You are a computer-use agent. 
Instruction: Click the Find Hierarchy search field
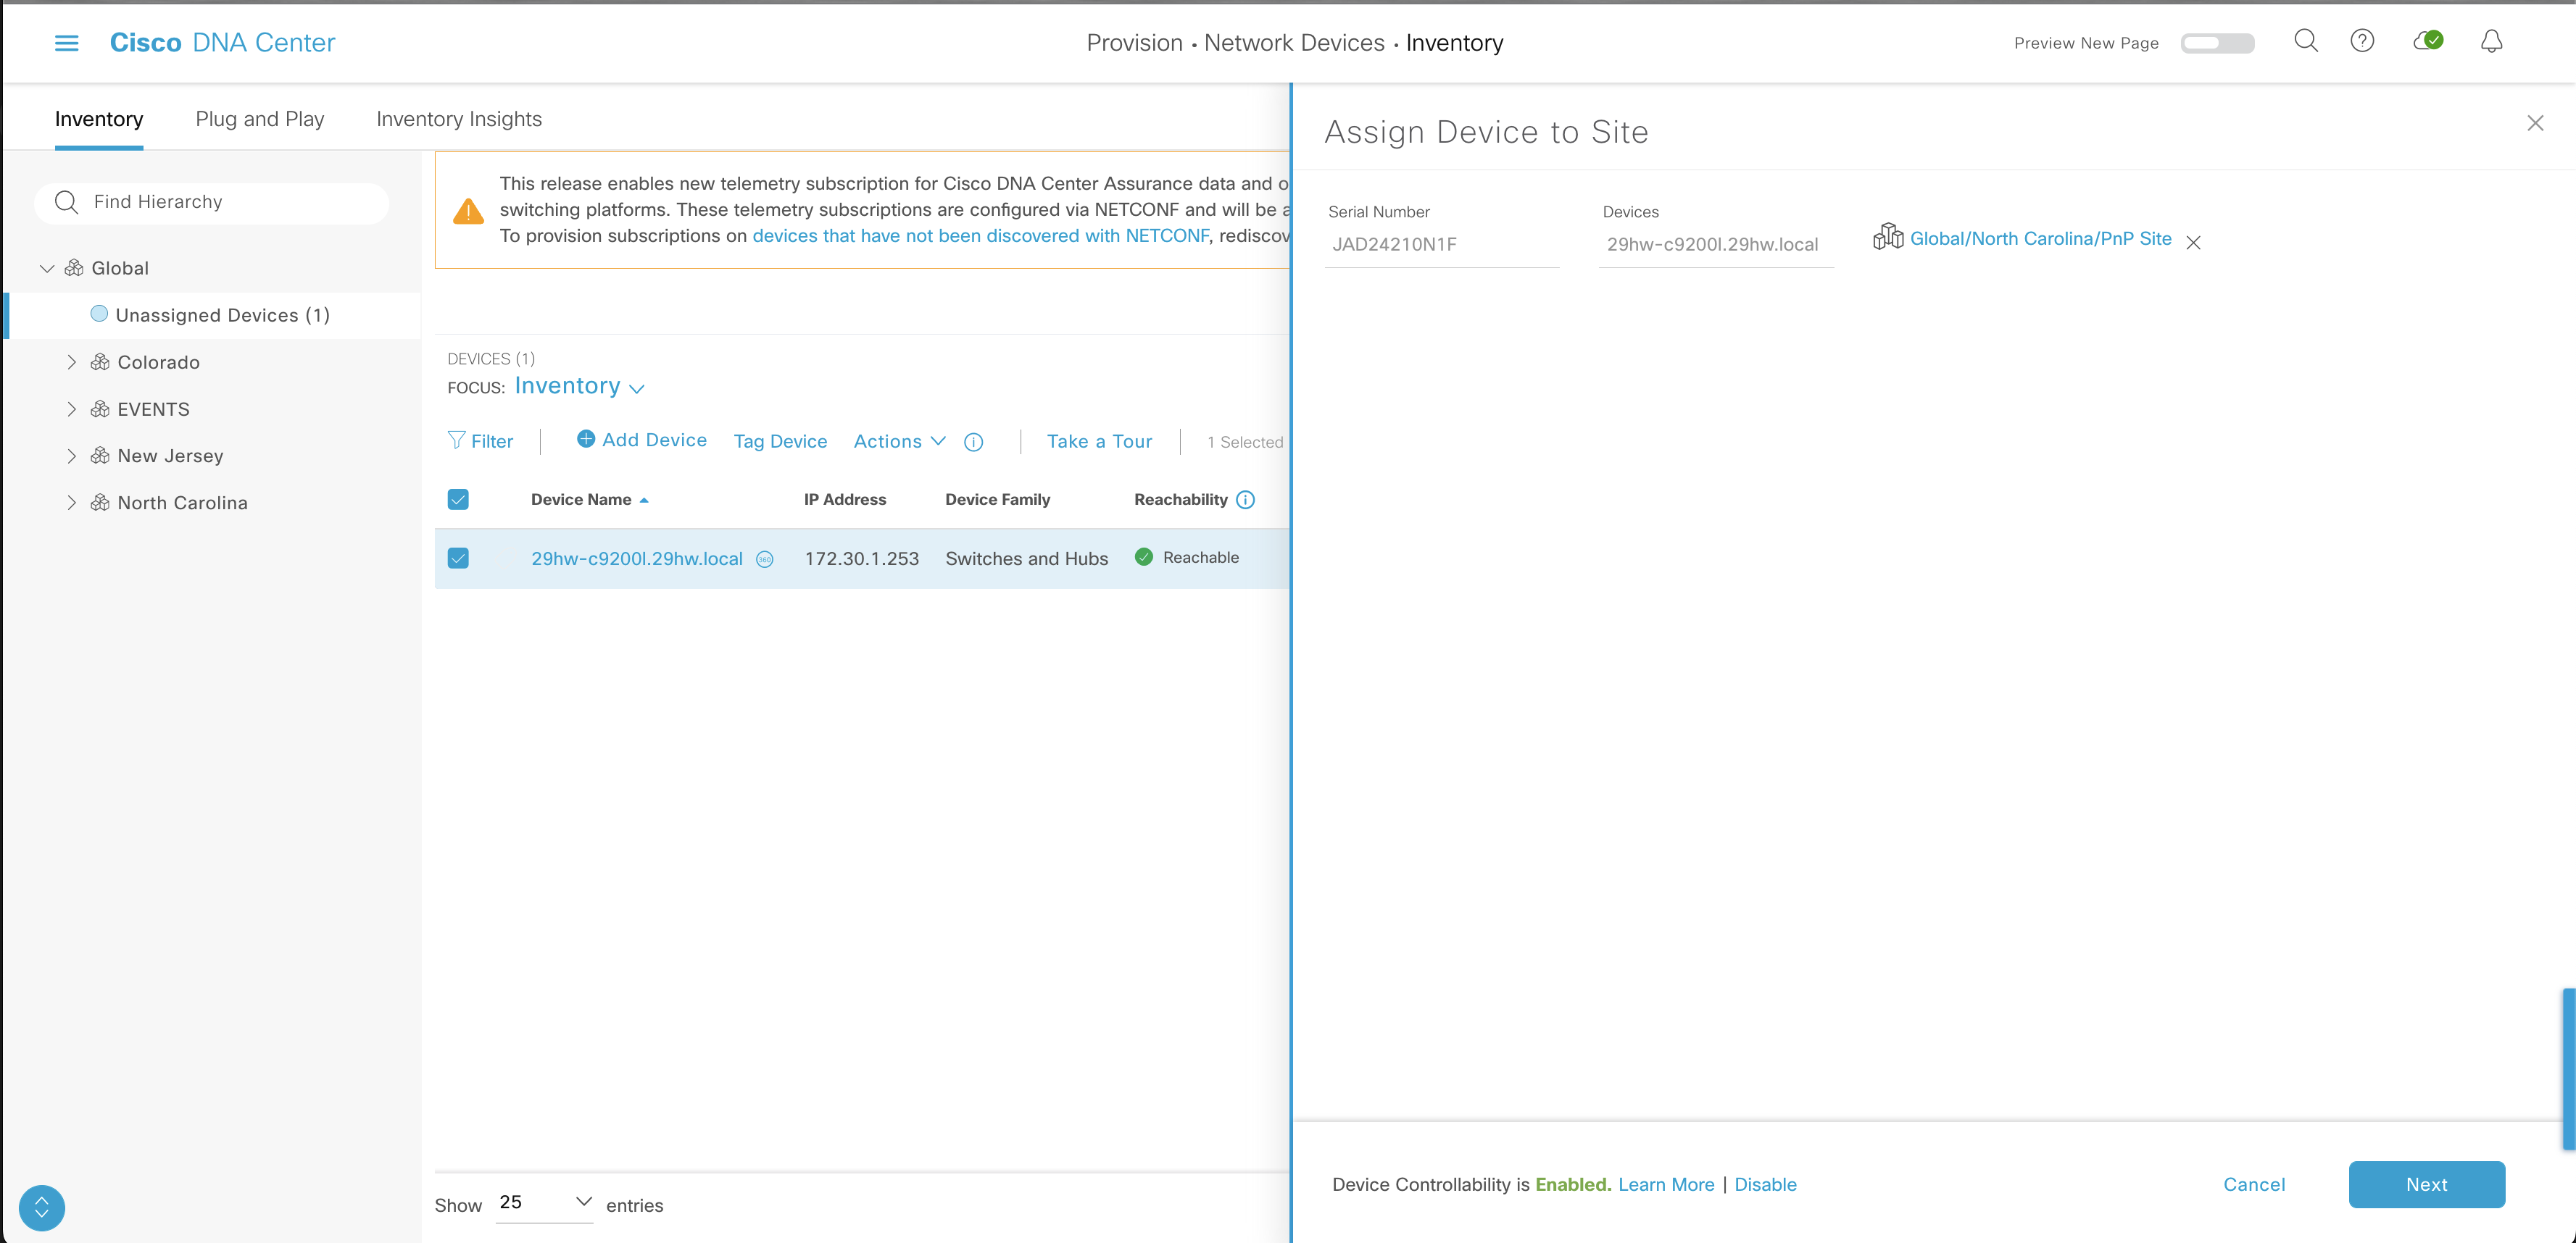[212, 202]
